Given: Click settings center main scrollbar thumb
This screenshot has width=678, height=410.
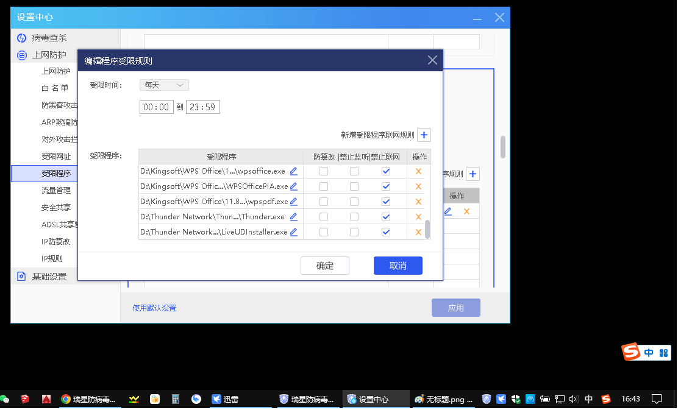Looking at the screenshot, I should coord(503,147).
